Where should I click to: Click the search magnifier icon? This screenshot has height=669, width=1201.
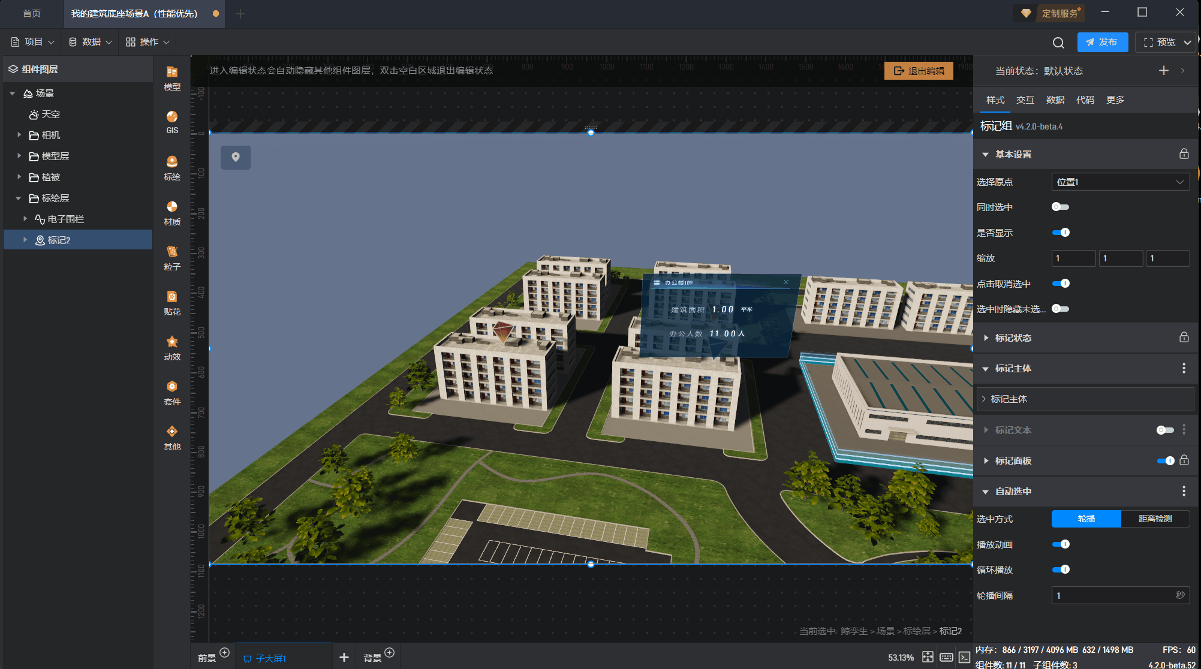1058,43
